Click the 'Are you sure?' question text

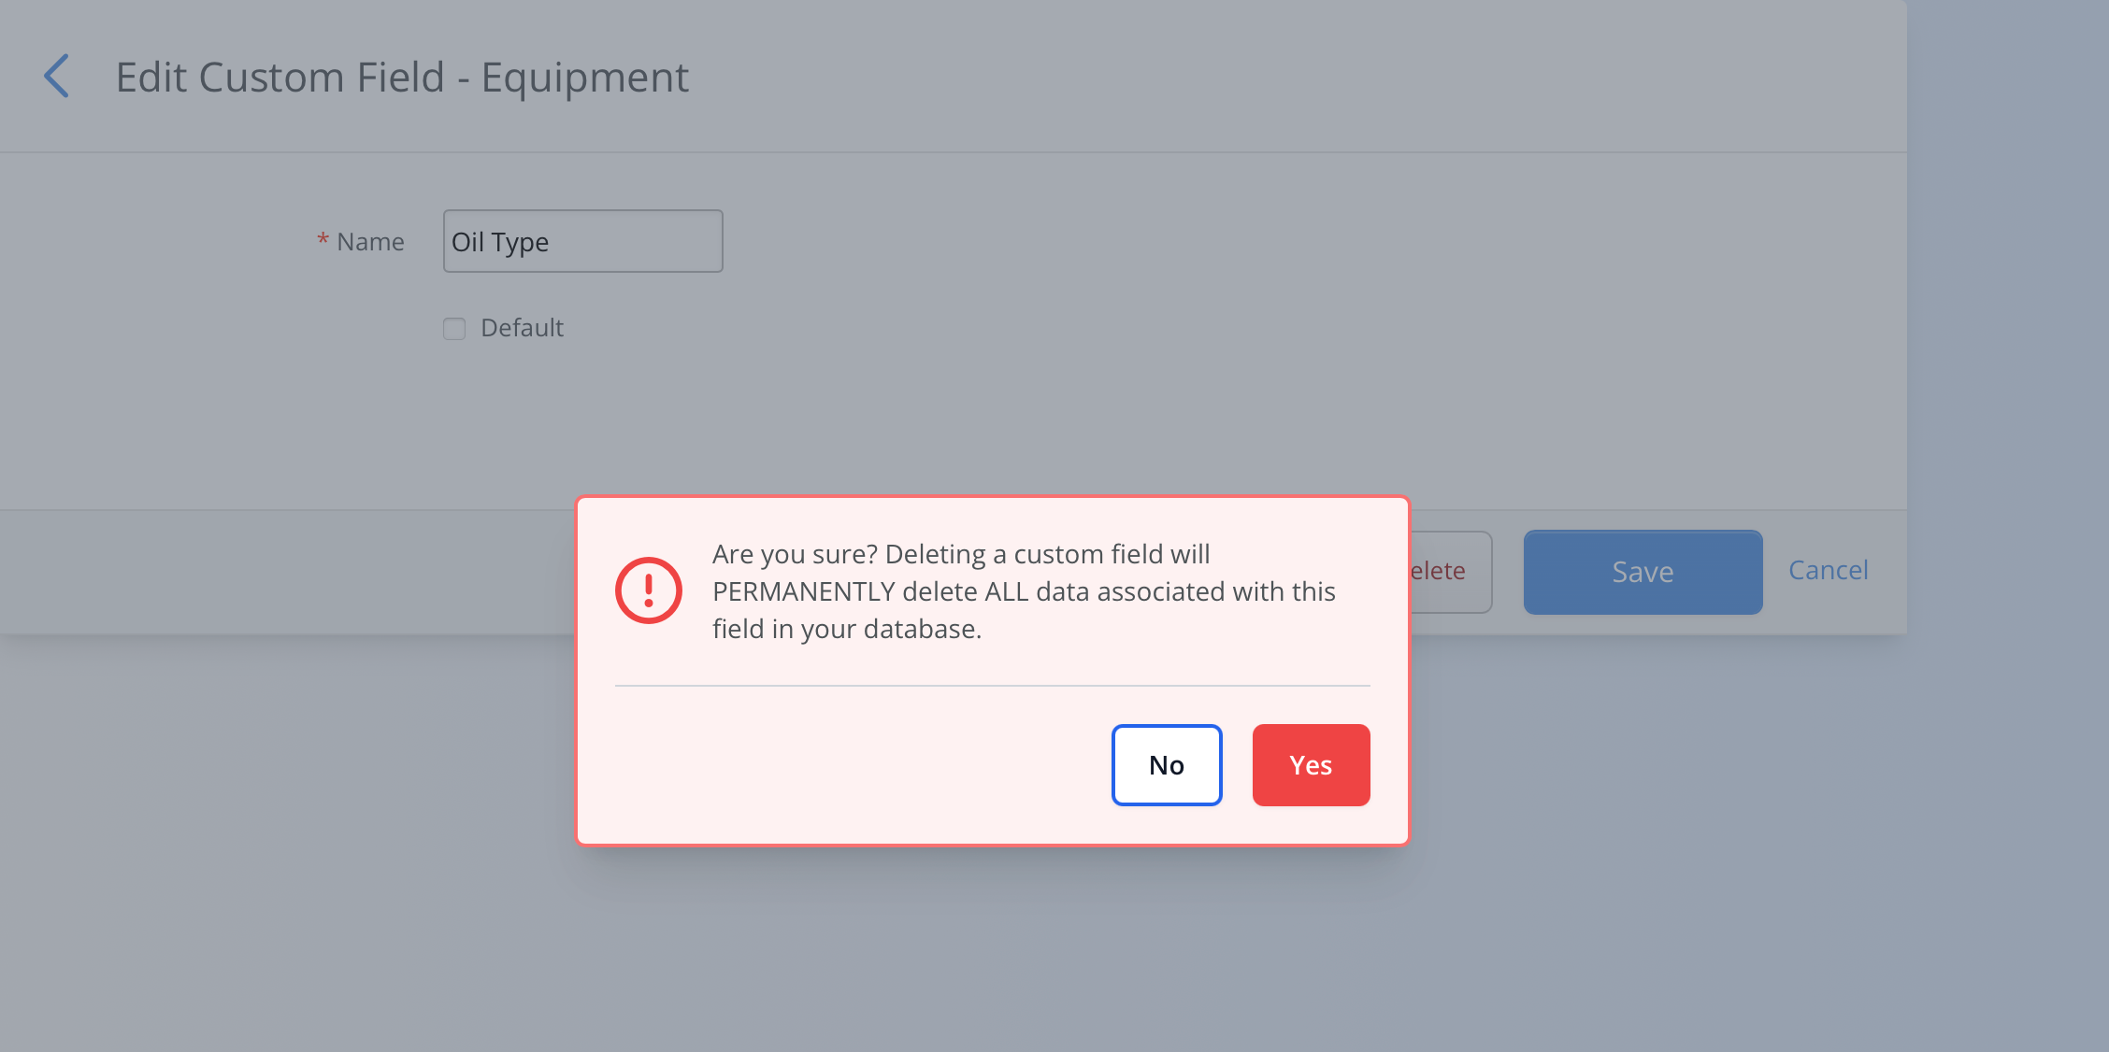[x=795, y=554]
